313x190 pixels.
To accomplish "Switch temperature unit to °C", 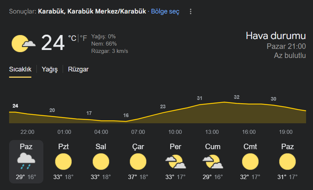I will [x=72, y=38].
